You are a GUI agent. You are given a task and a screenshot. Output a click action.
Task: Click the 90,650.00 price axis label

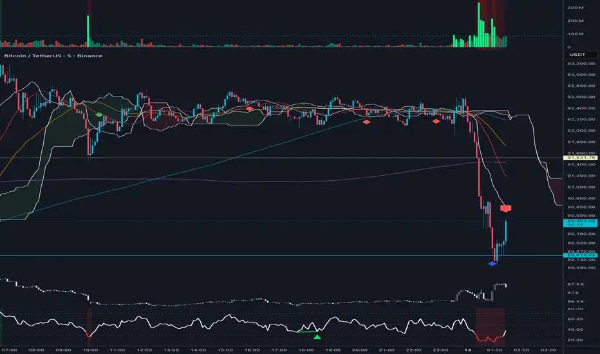point(581,207)
